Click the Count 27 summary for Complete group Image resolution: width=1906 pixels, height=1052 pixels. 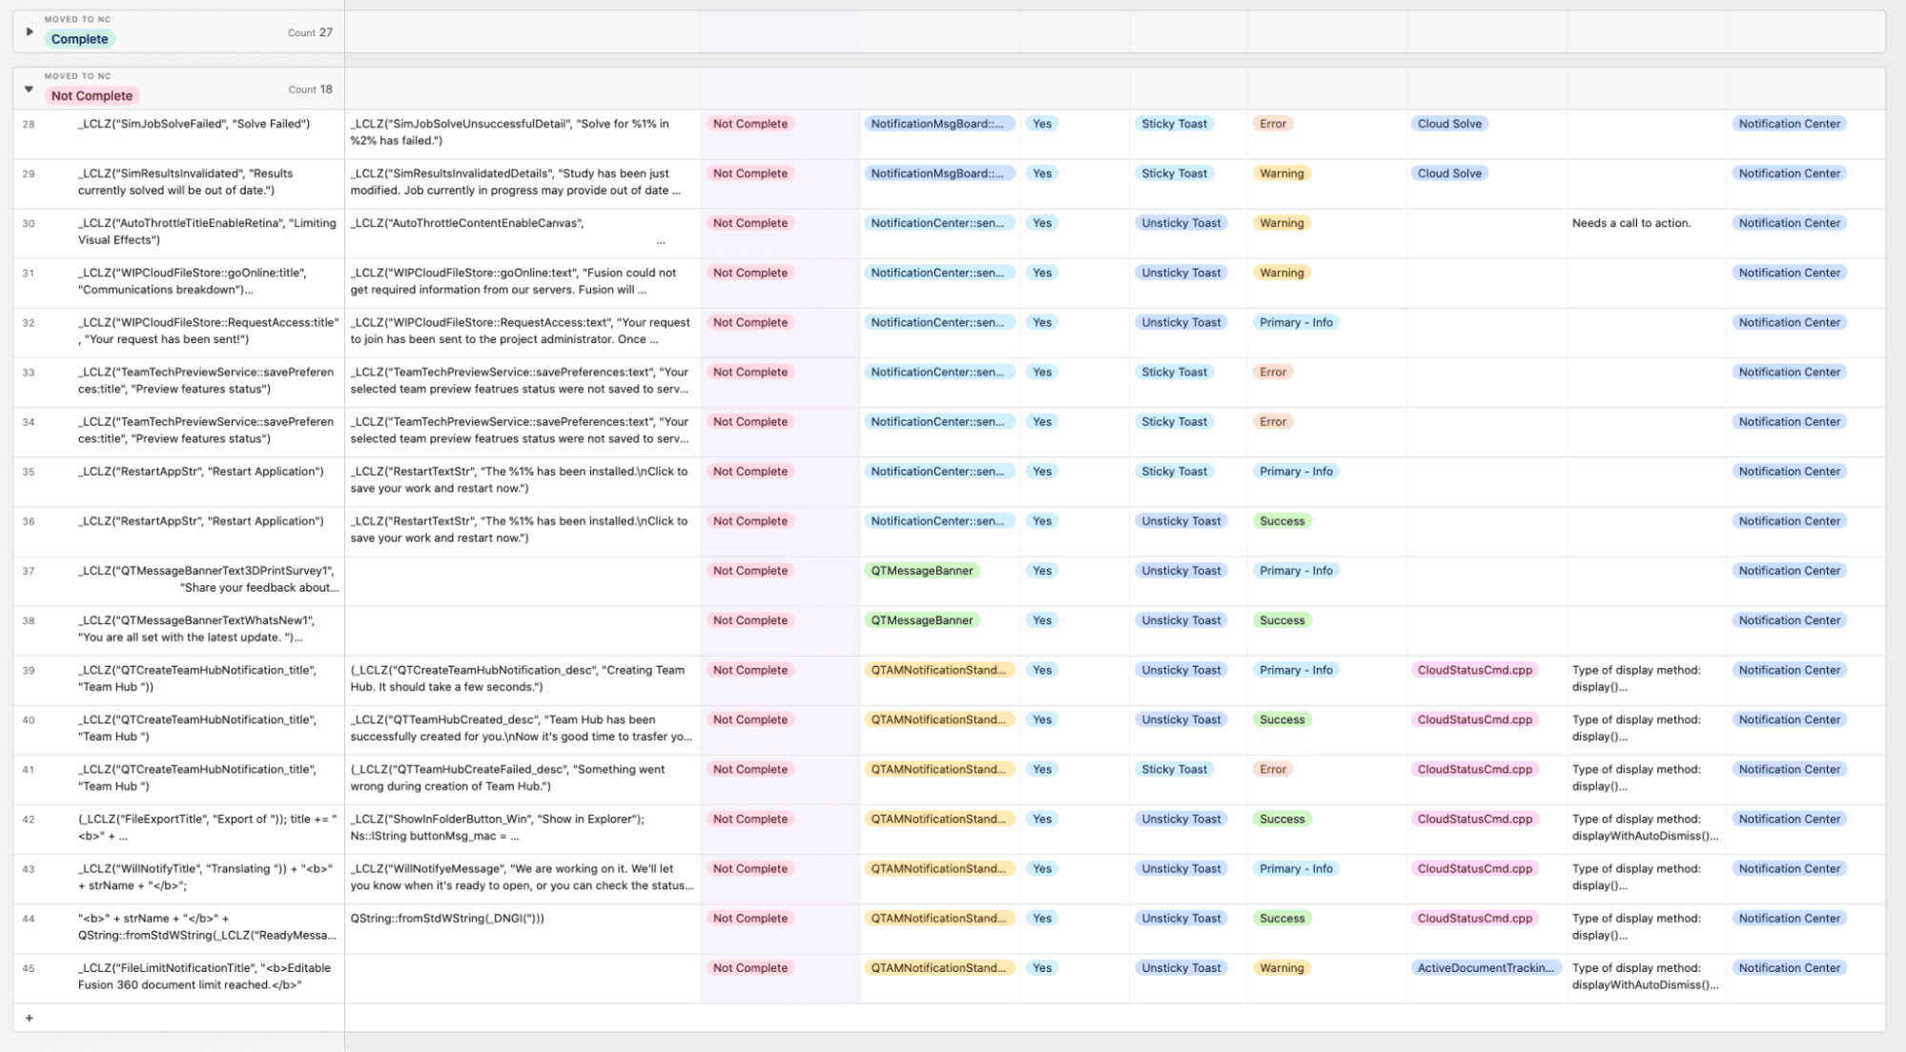[x=309, y=31]
